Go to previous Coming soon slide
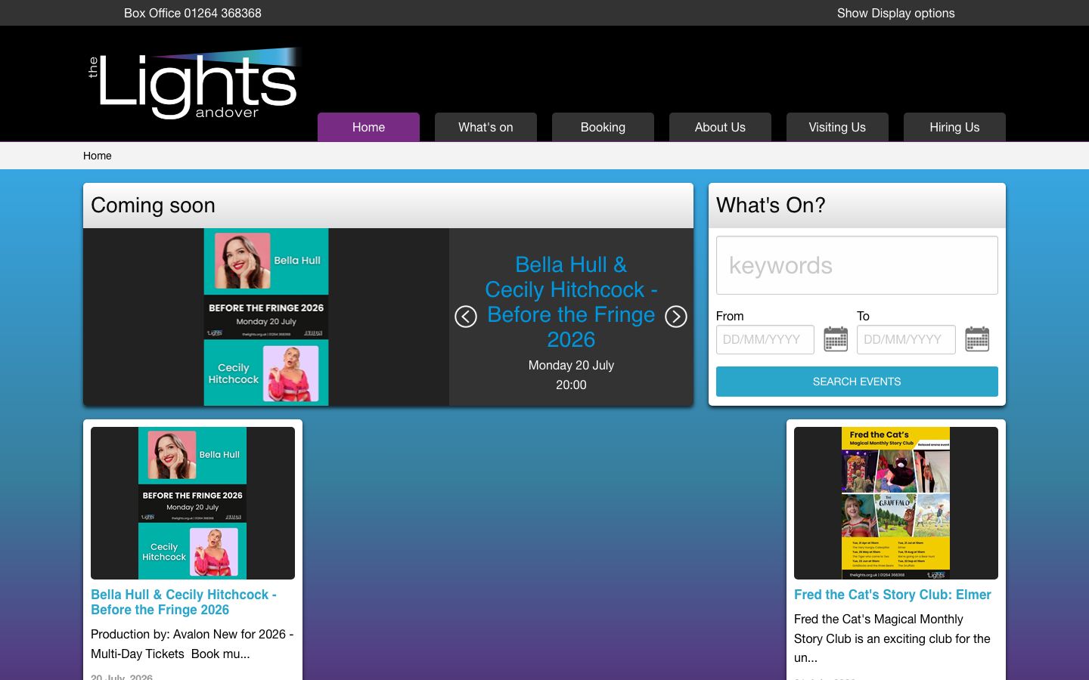The image size is (1089, 680). 466,317
